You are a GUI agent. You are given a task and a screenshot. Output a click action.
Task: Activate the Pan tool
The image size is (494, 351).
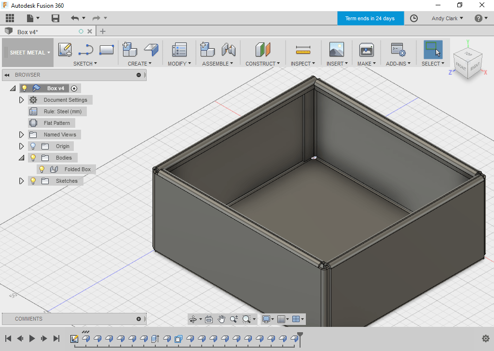[x=221, y=319]
